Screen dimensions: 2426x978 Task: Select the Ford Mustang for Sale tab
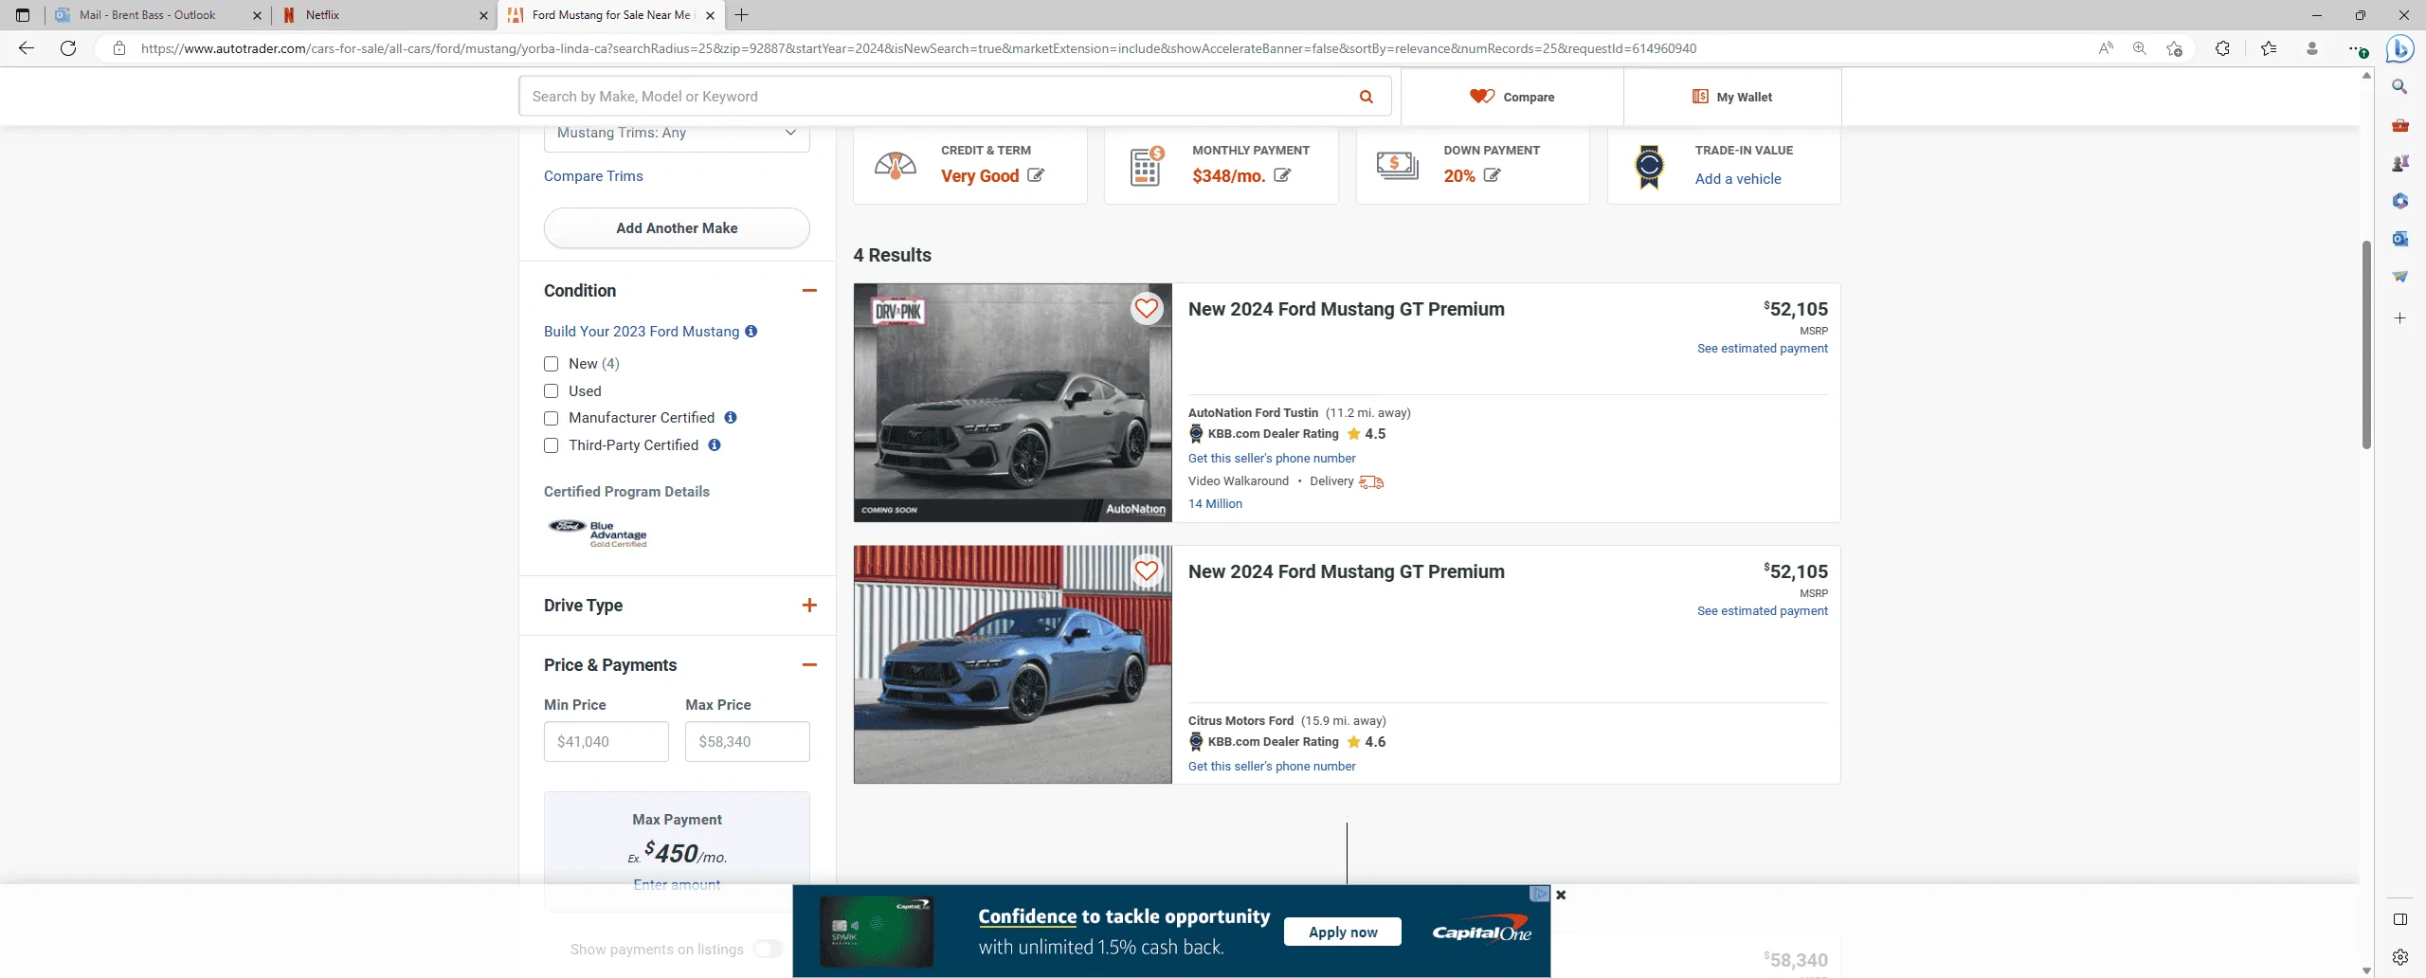[611, 15]
